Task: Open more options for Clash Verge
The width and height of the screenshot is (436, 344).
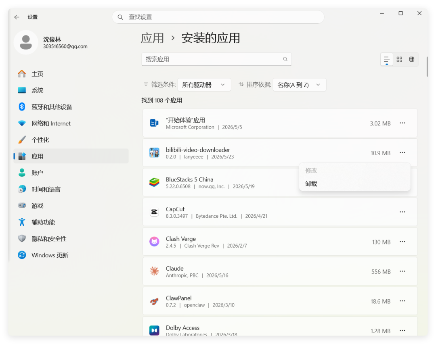Action: click(x=402, y=242)
